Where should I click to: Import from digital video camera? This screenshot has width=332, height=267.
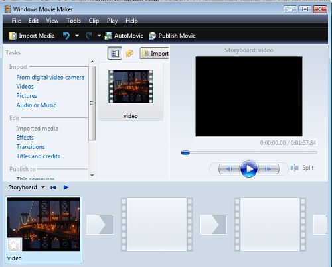pos(50,78)
